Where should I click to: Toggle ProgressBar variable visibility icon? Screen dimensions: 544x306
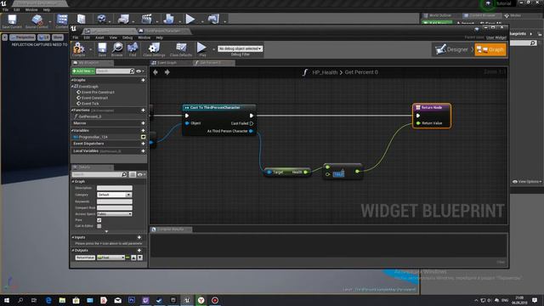coord(143,137)
